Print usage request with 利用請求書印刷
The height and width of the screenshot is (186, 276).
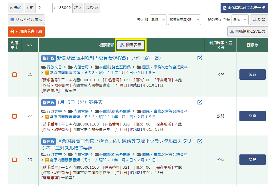coord(26,32)
